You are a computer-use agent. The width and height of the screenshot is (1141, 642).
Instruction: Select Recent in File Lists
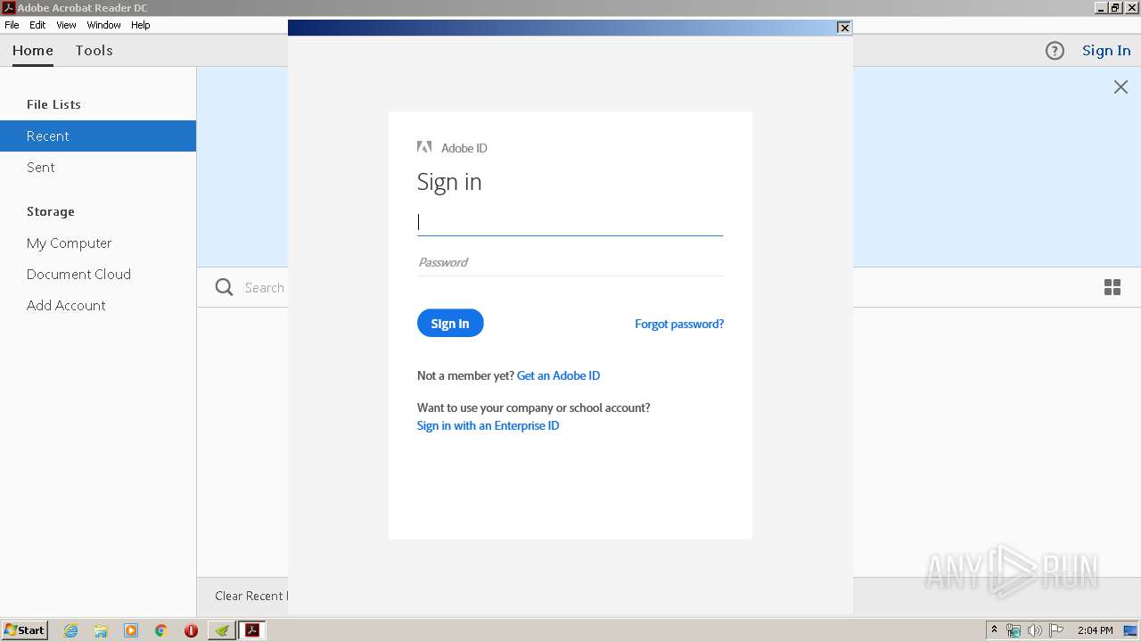[x=98, y=136]
